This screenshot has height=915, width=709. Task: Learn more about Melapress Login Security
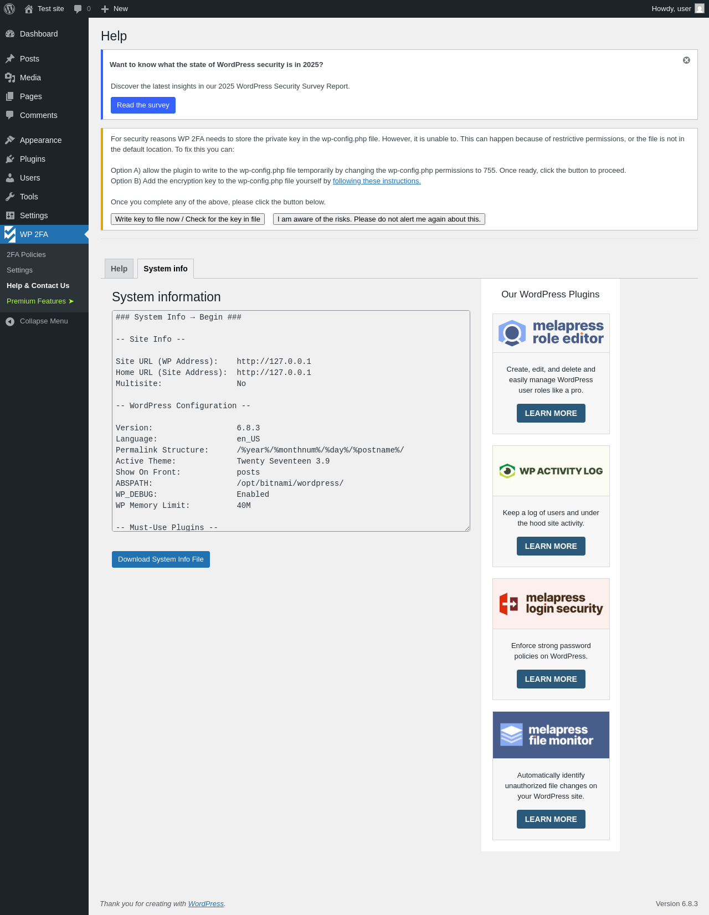click(551, 679)
